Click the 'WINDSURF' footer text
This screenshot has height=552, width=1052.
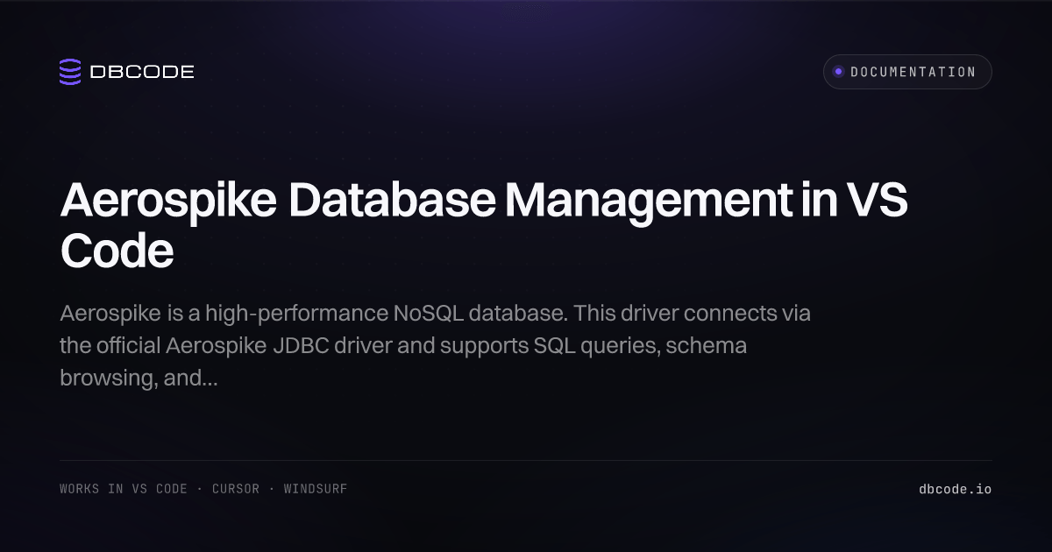click(316, 489)
